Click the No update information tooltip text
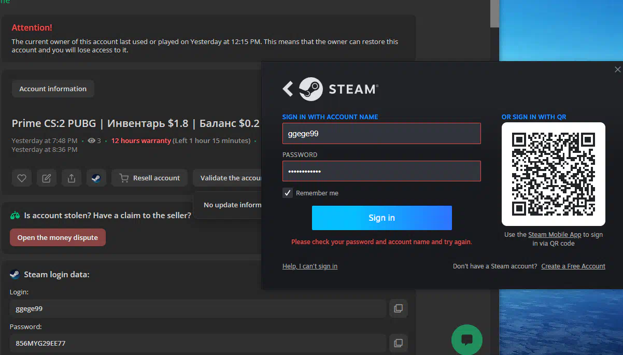 click(x=233, y=205)
